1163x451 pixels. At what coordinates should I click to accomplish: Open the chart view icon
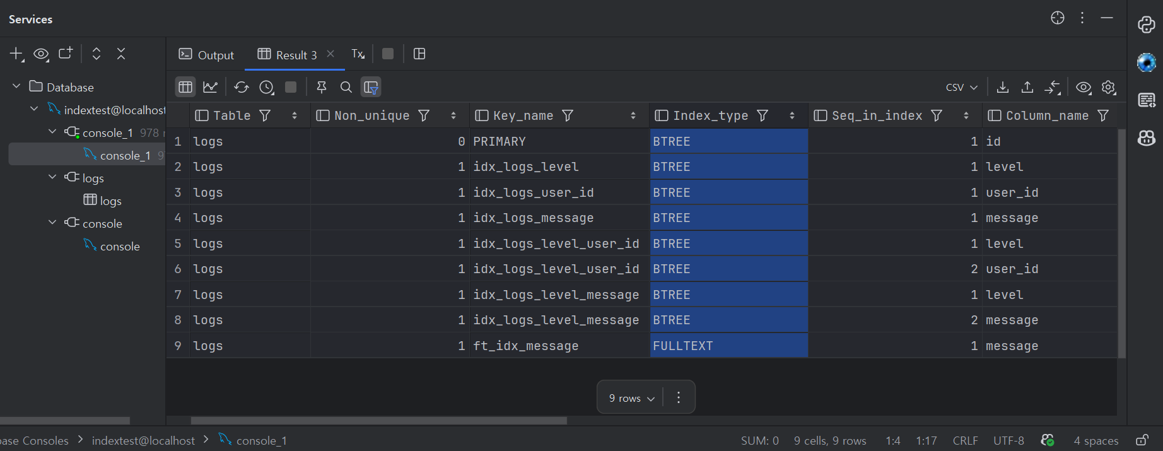point(210,87)
